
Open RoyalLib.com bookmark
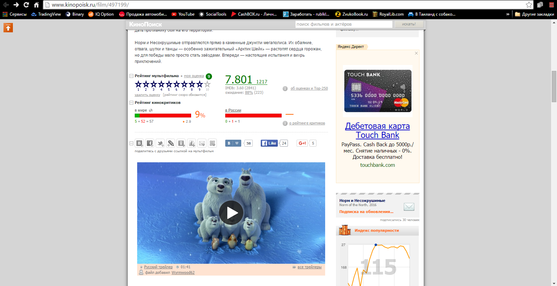tap(388, 14)
